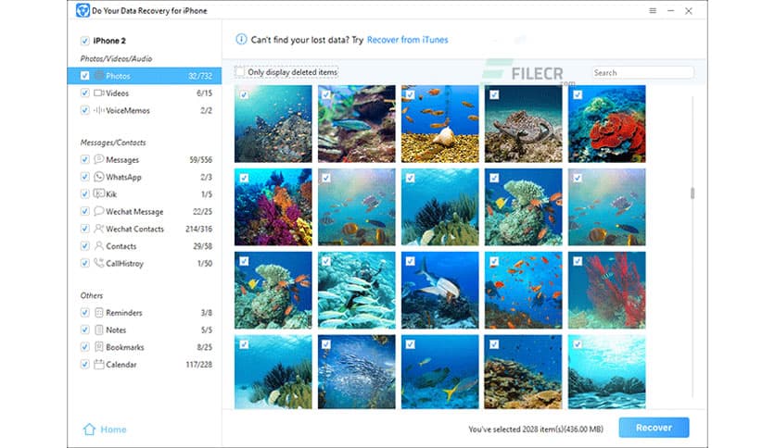Click the Home house icon

[89, 429]
